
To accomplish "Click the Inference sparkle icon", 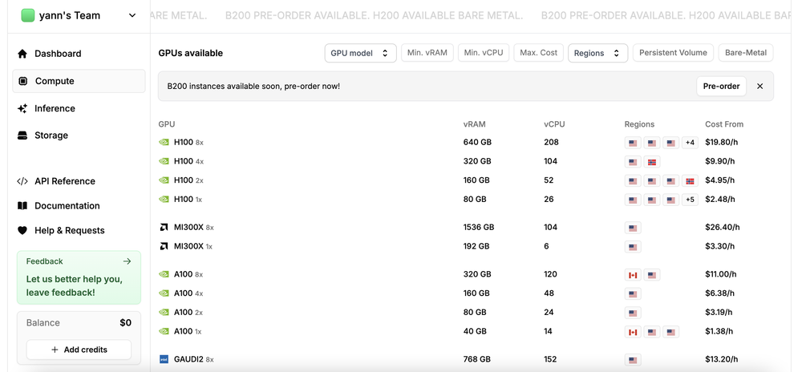I will point(22,108).
